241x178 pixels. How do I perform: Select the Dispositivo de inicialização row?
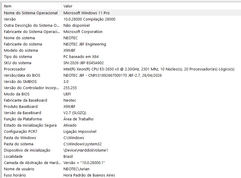click(x=27, y=150)
